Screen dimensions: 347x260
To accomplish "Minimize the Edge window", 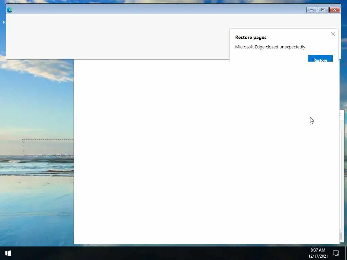I will (x=312, y=10).
